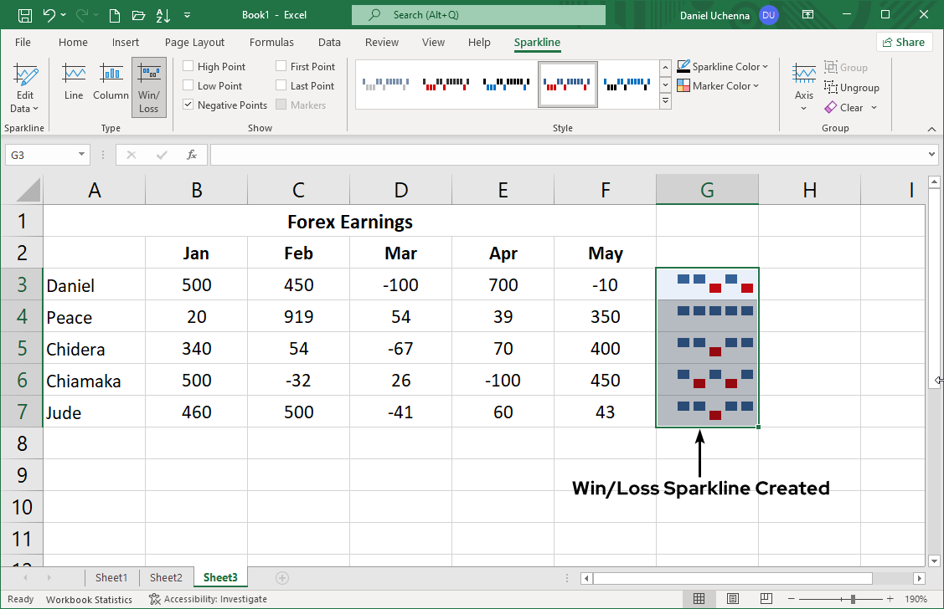Open the Sparkline Color menu
Screen dimensions: 944x609
[x=723, y=66]
